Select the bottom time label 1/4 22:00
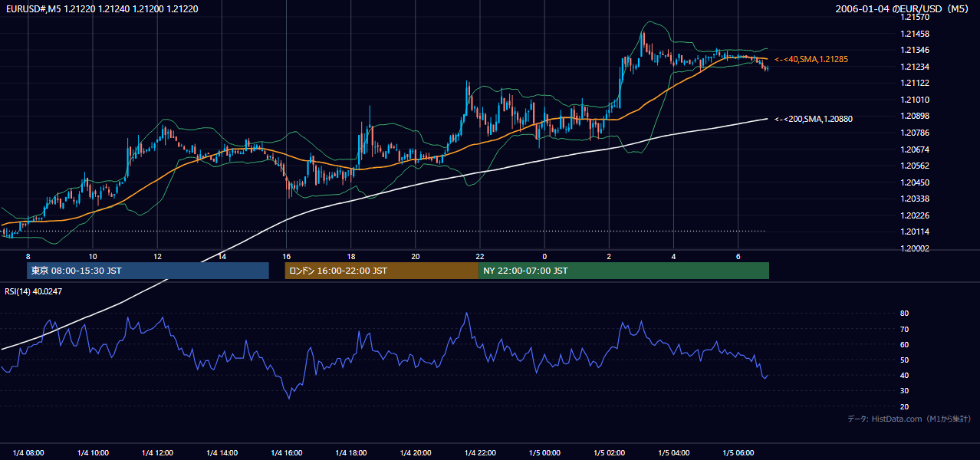Viewport: 980px width, 460px height. [480, 453]
